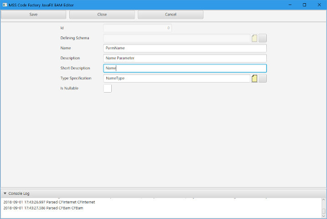Click the Save button
The height and width of the screenshot is (219, 327).
[x=33, y=15]
